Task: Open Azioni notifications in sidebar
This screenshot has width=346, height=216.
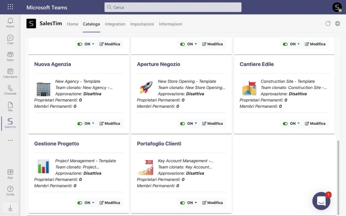Action: click(10, 23)
